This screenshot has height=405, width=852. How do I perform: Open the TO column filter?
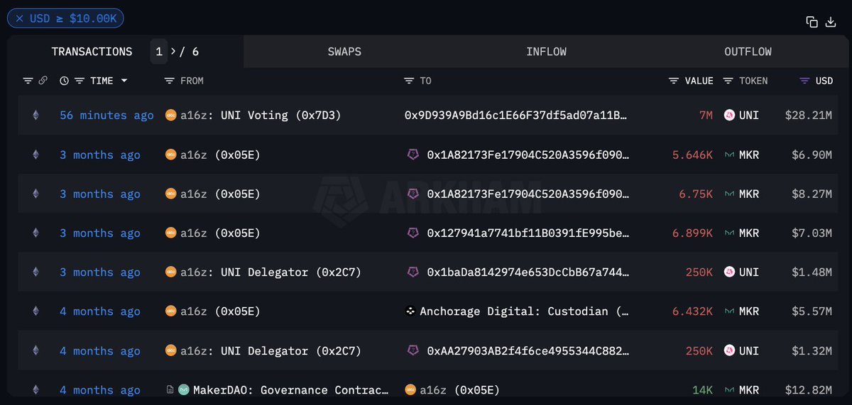point(409,81)
